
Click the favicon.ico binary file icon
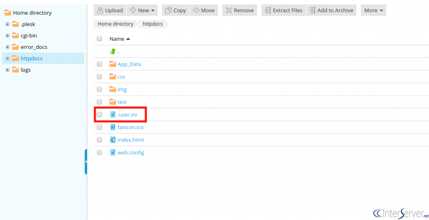click(113, 127)
